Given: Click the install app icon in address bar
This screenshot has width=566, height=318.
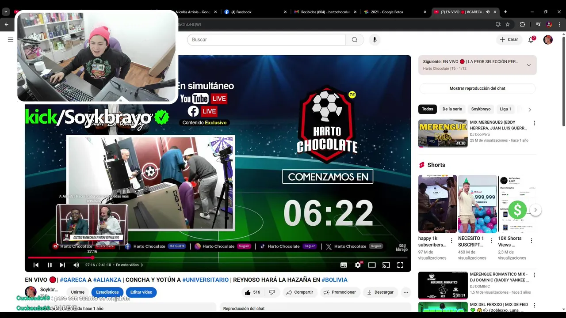Looking at the screenshot, I should (498, 24).
